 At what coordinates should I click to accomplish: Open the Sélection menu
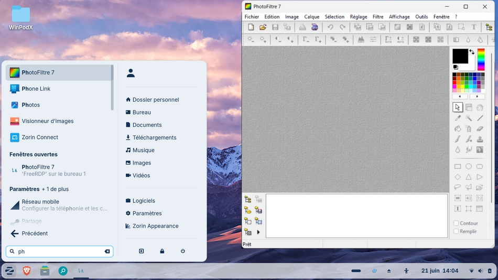click(334, 17)
